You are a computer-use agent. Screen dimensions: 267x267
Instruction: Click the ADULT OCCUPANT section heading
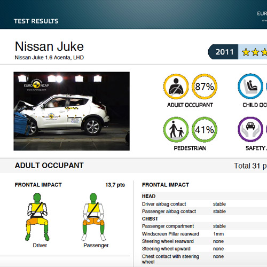(x=49, y=166)
